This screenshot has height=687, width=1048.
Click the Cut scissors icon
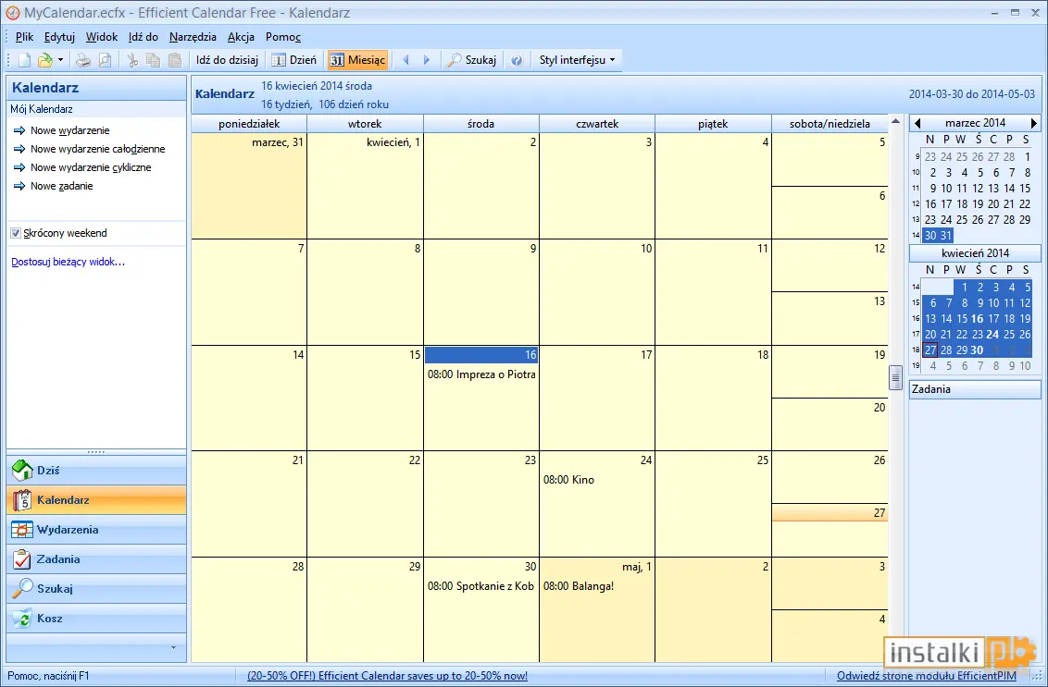[132, 60]
